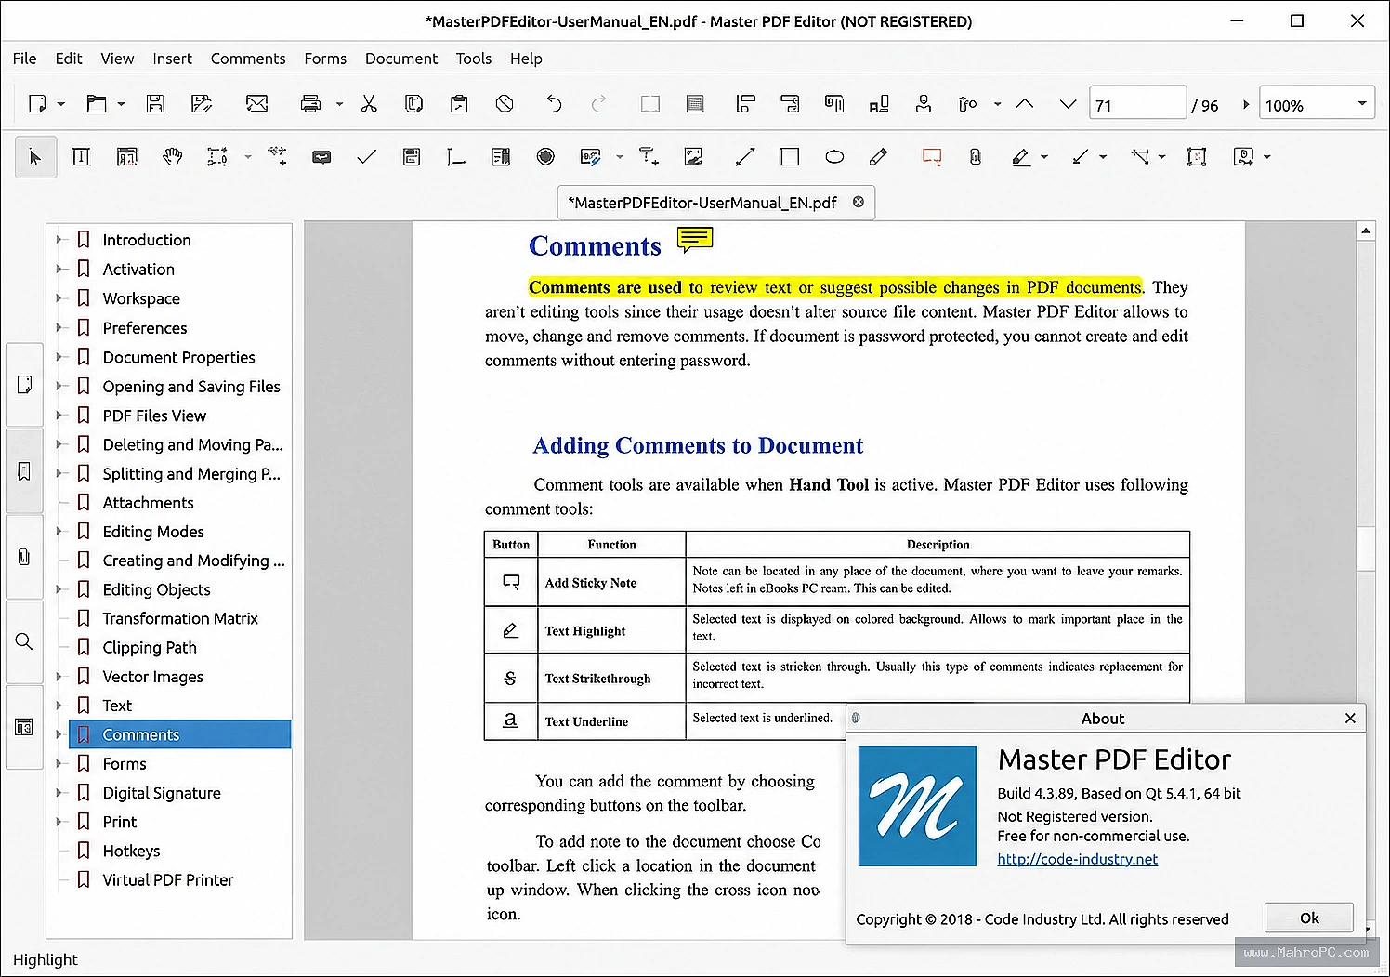
Task: Open the Open file dropdown arrow
Action: coord(121,104)
